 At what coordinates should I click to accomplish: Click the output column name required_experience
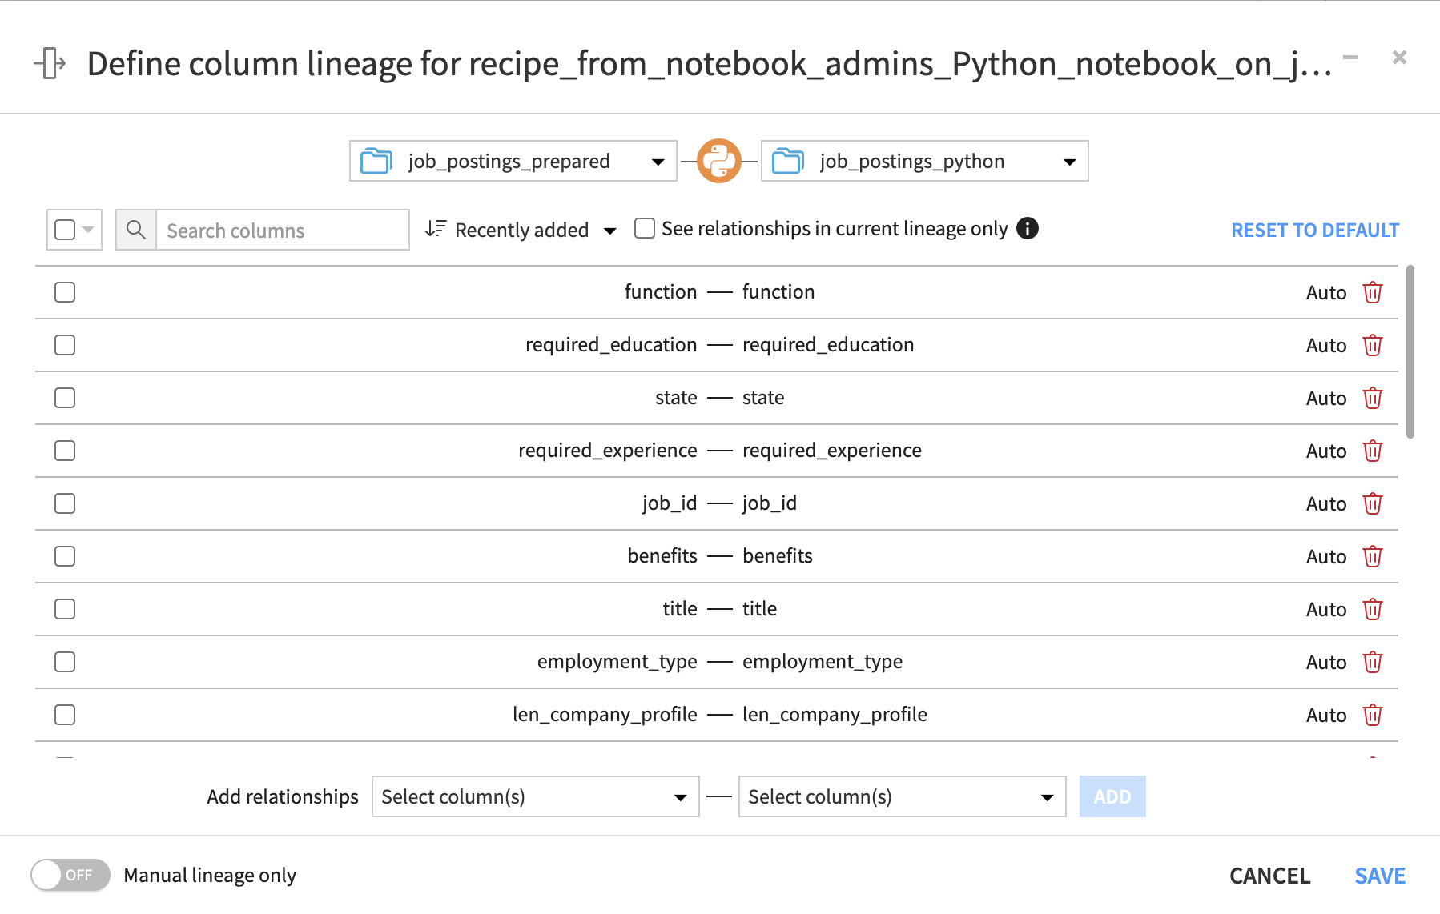[832, 451]
